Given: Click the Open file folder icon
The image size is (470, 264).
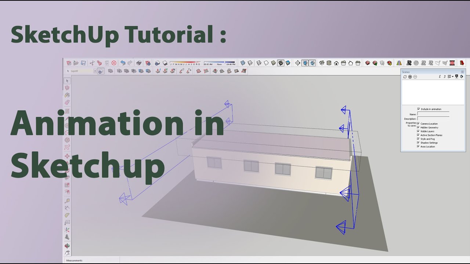Looking at the screenshot, I should click(x=76, y=63).
